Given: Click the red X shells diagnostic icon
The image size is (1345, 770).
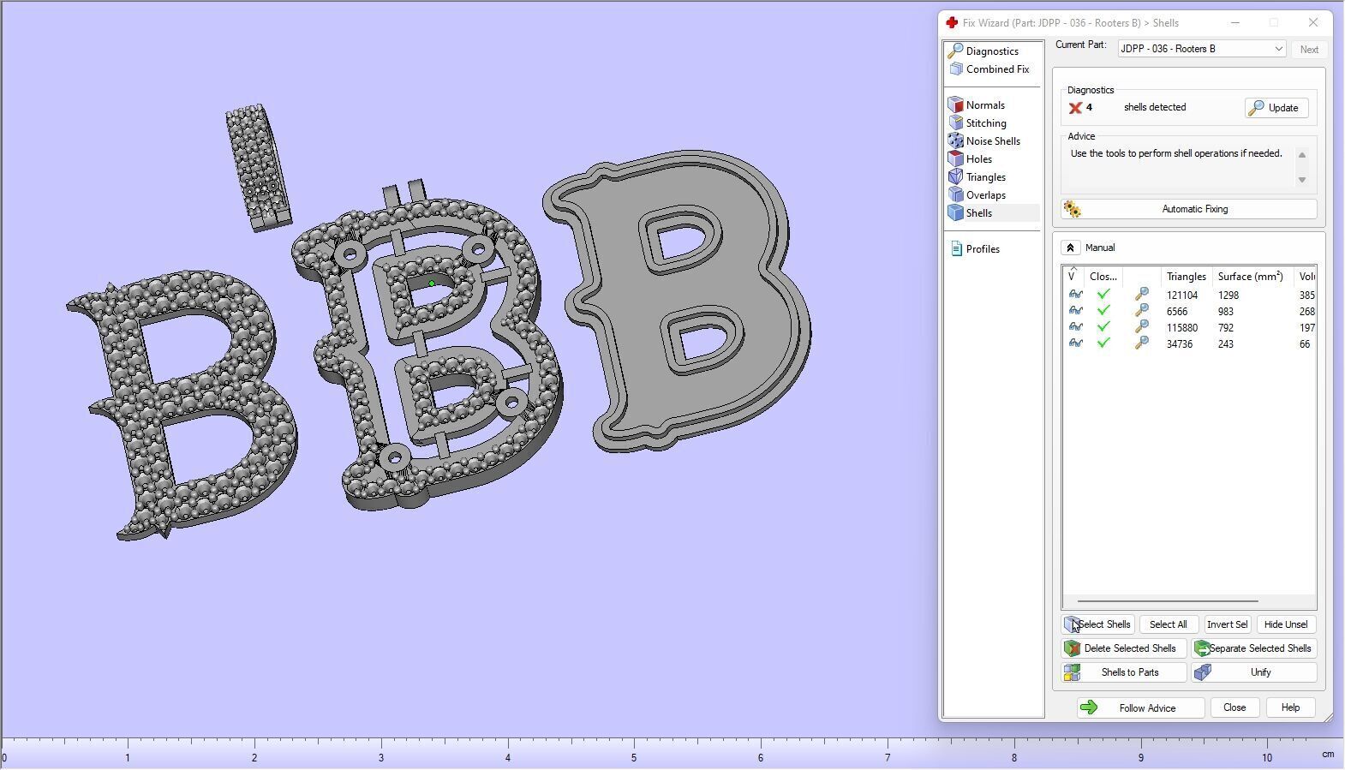Looking at the screenshot, I should point(1075,108).
